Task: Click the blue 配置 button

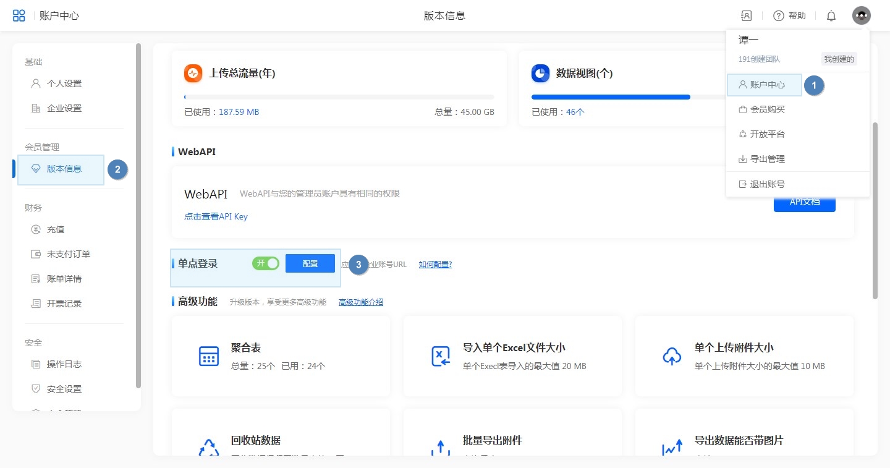Action: pyautogui.click(x=310, y=263)
